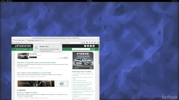This screenshot has height=100, width=179.
Task: Toggle Reader View icon in address bar
Action: point(61,43)
